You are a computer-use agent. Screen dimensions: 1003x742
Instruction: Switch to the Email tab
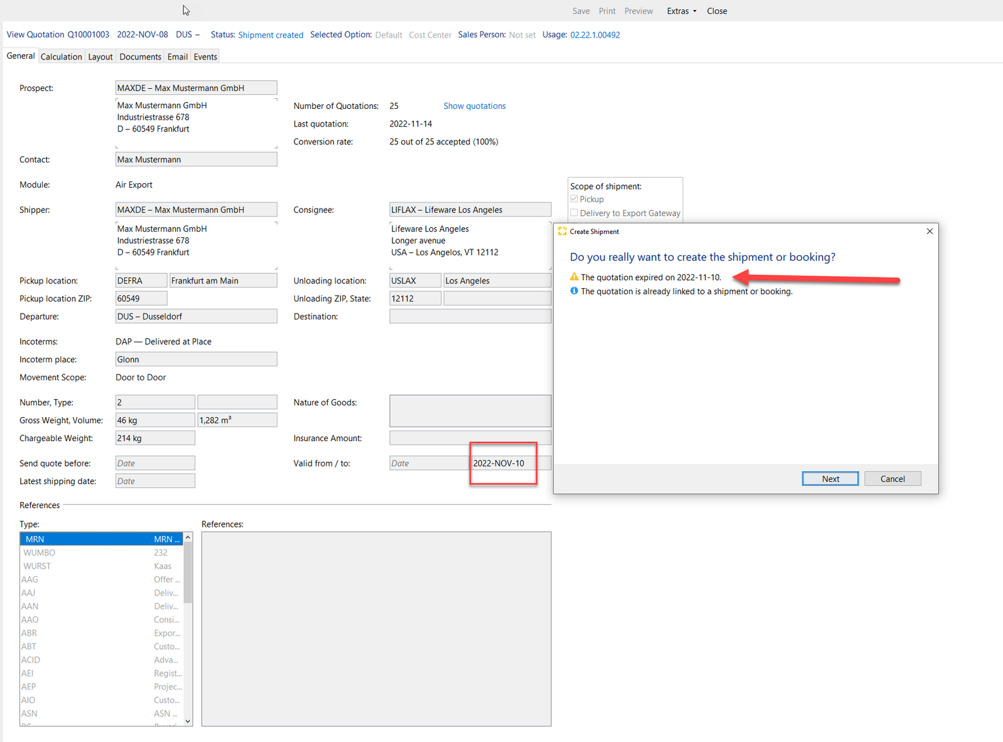(x=177, y=57)
